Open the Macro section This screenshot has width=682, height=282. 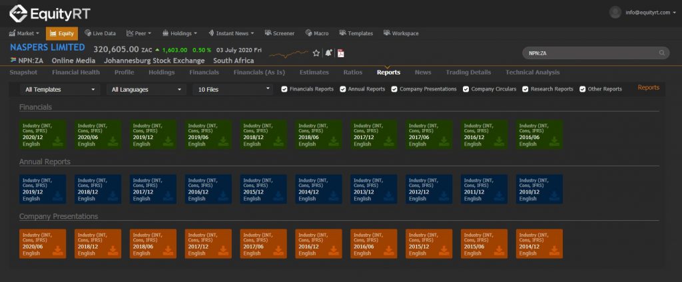(317, 33)
